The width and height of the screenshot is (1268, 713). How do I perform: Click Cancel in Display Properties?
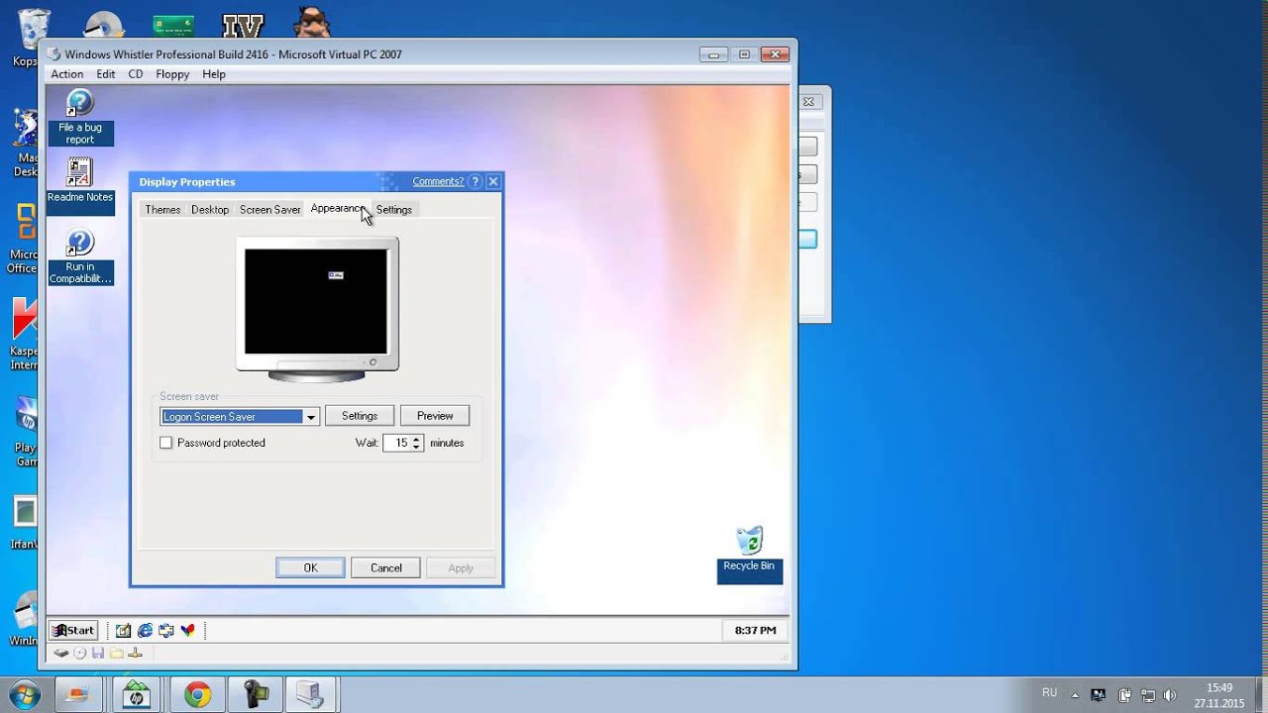tap(386, 567)
